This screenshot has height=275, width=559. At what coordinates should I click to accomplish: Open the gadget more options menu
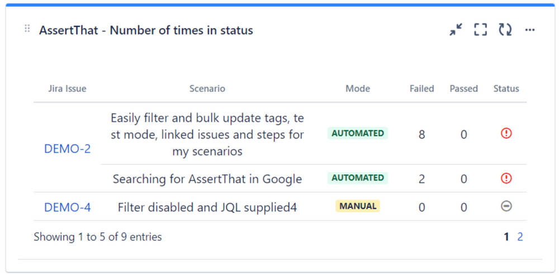[x=530, y=30]
